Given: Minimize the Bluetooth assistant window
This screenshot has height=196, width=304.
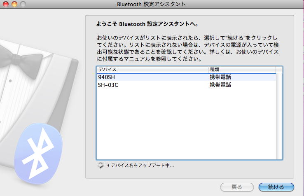Looking at the screenshot, I should (14, 4).
